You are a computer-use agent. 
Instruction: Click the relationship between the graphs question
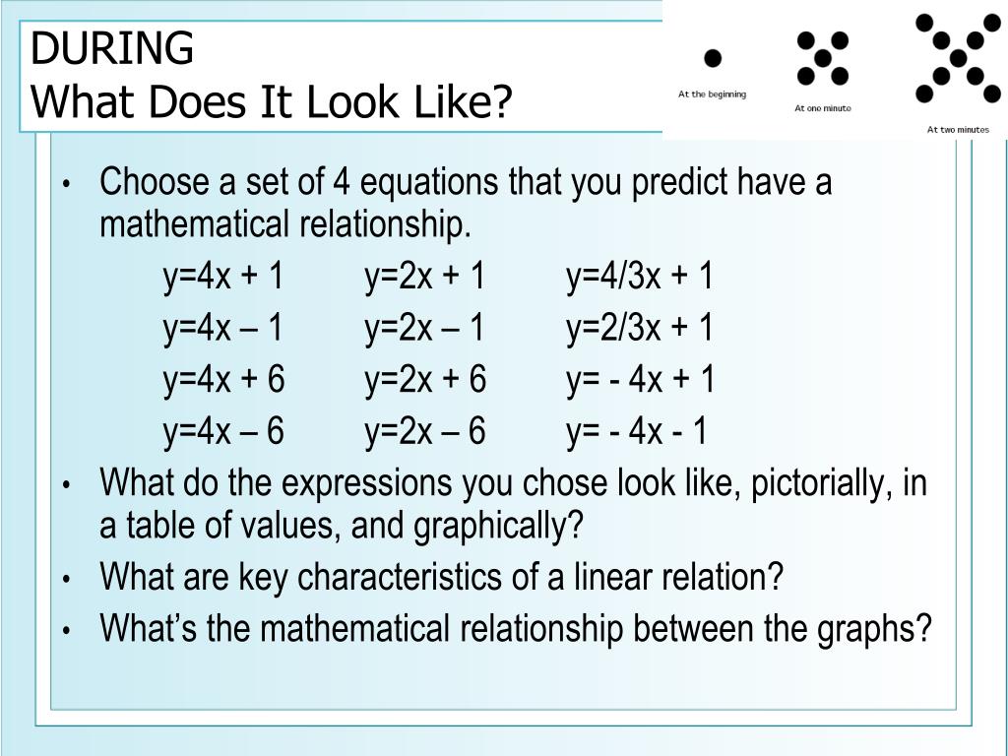coord(516,629)
